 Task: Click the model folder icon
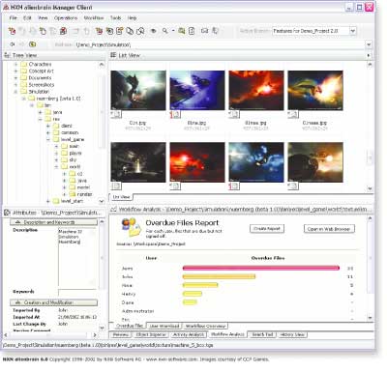[73, 187]
